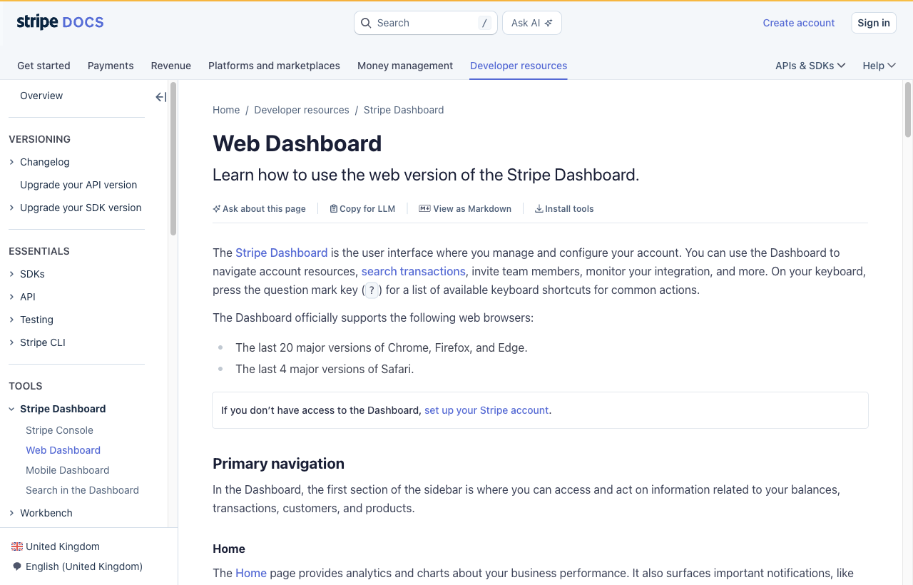Click the Stripe Docs logo
Screen dimensions: 913x585
click(60, 22)
